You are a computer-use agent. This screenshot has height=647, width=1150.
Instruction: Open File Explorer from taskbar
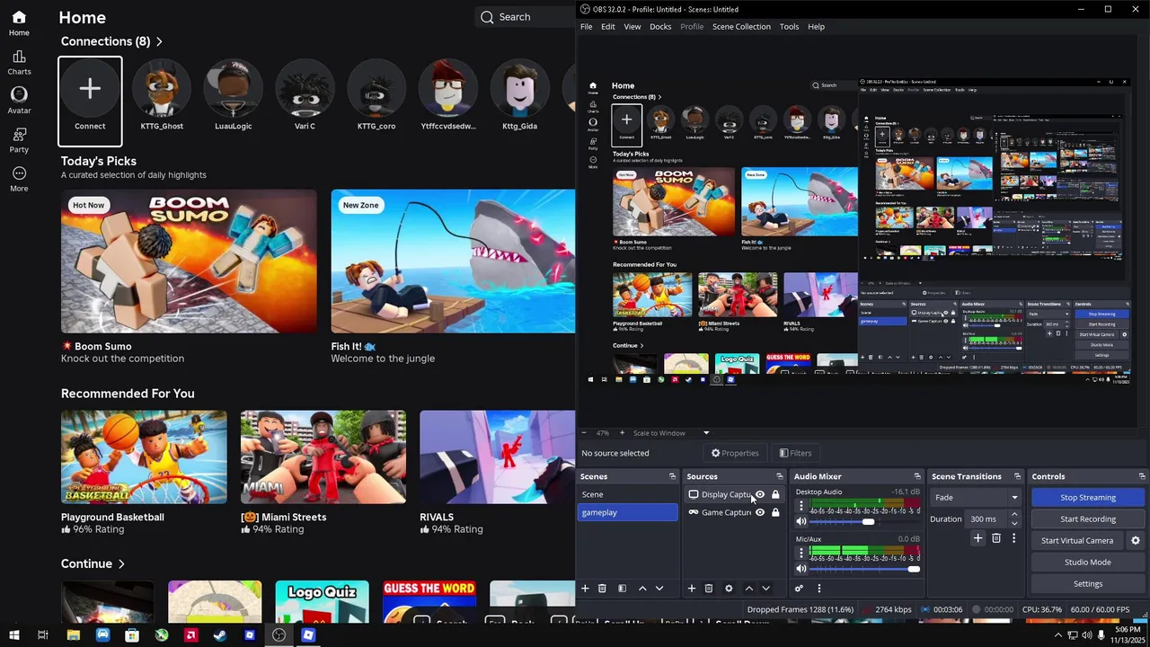point(73,635)
